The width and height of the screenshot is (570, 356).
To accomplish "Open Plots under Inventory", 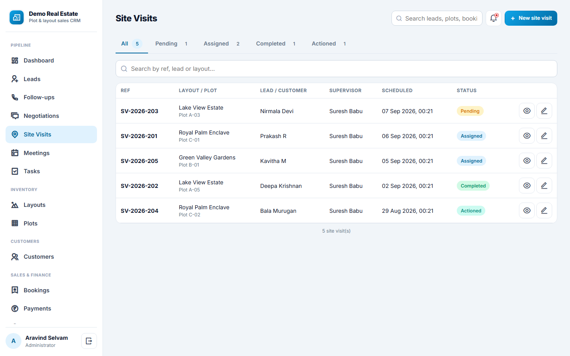I will 51,223.
